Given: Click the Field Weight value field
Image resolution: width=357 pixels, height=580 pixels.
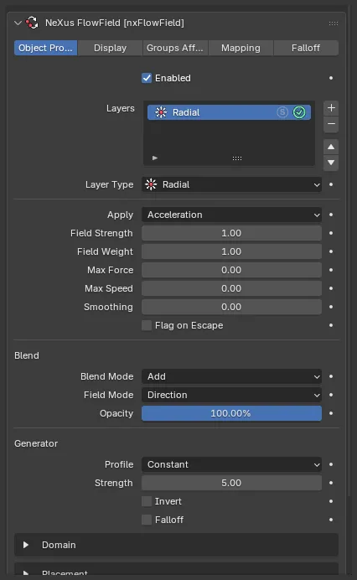Looking at the screenshot, I should pyautogui.click(x=231, y=252).
